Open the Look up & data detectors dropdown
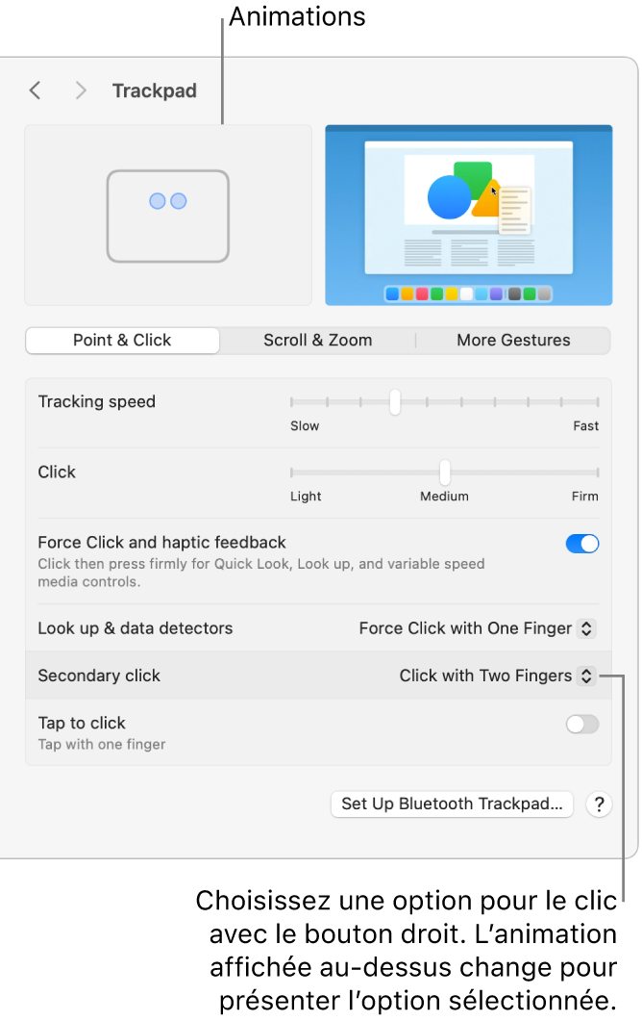642x1021 pixels. point(478,628)
